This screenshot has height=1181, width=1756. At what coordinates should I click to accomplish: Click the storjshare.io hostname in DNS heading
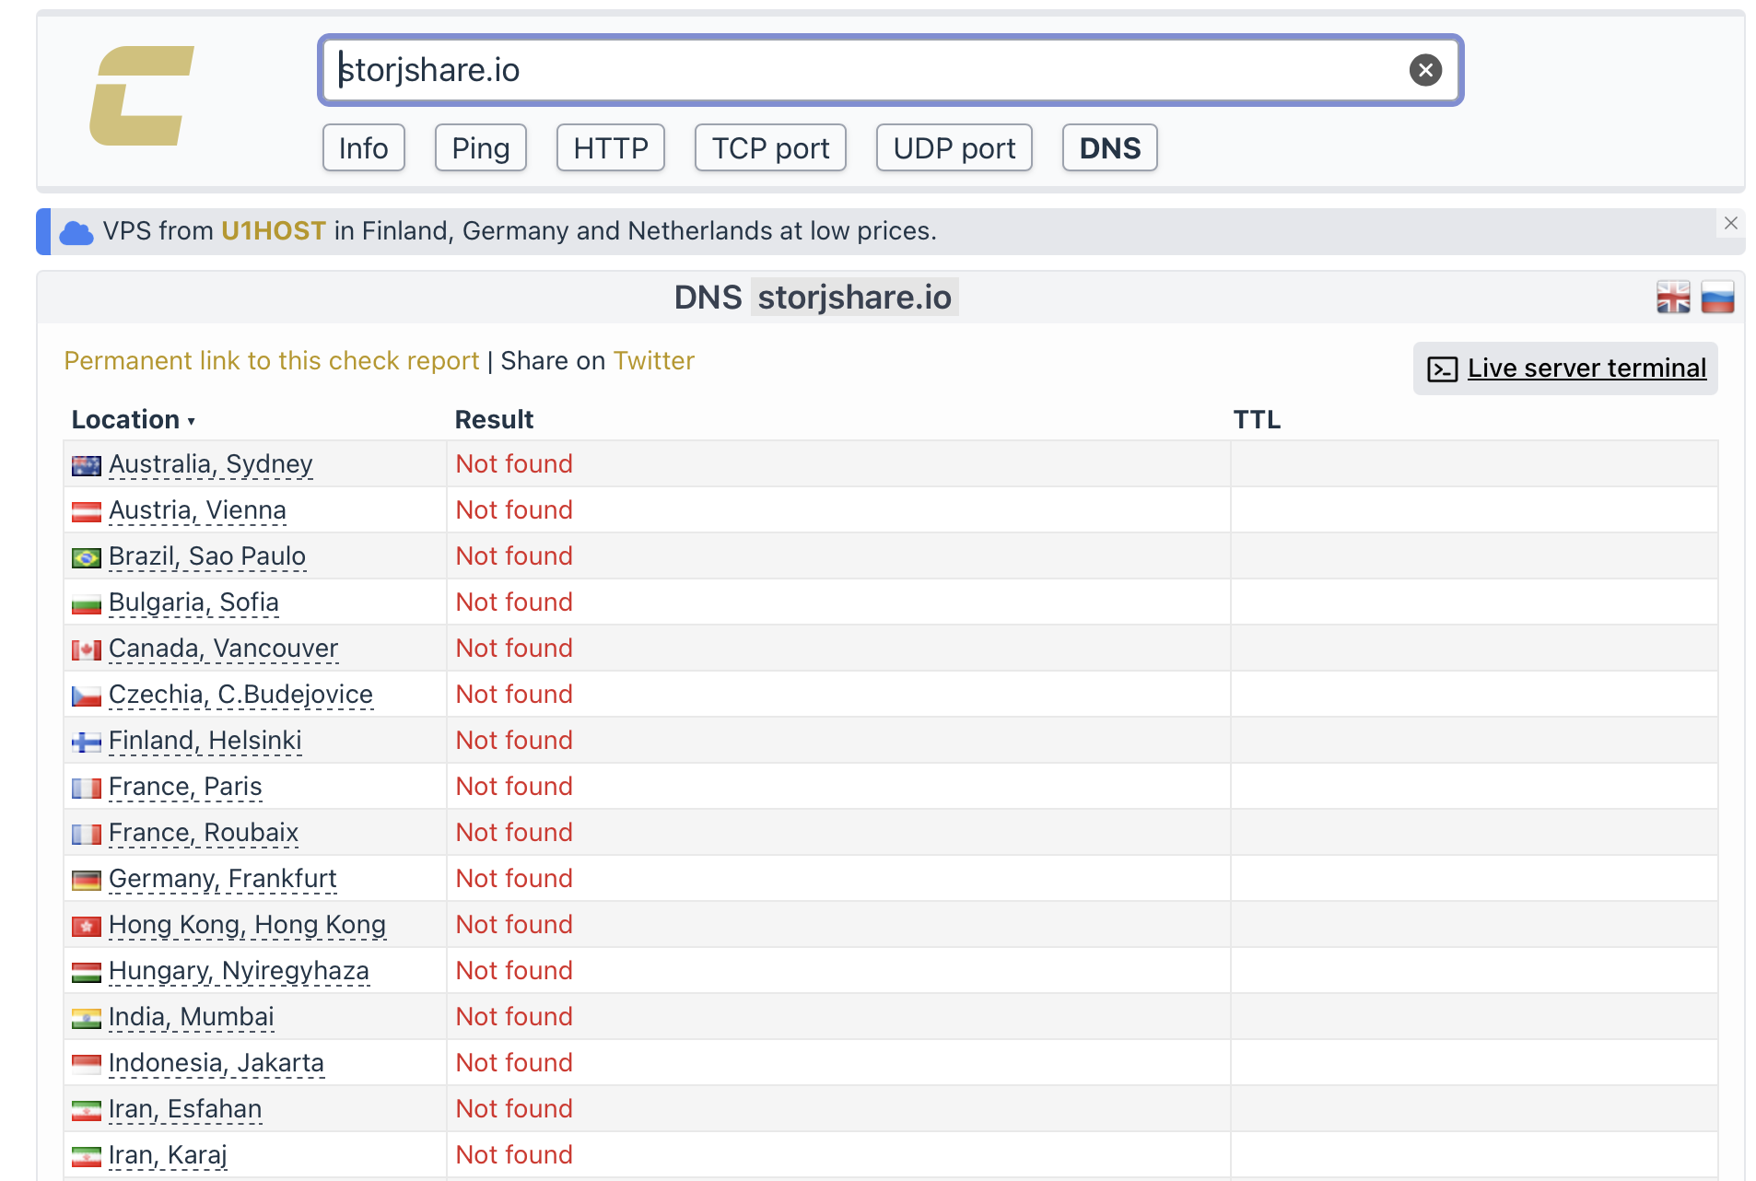[x=854, y=298]
